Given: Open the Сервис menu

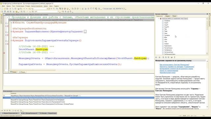Looking at the screenshot, I should pos(46,6).
